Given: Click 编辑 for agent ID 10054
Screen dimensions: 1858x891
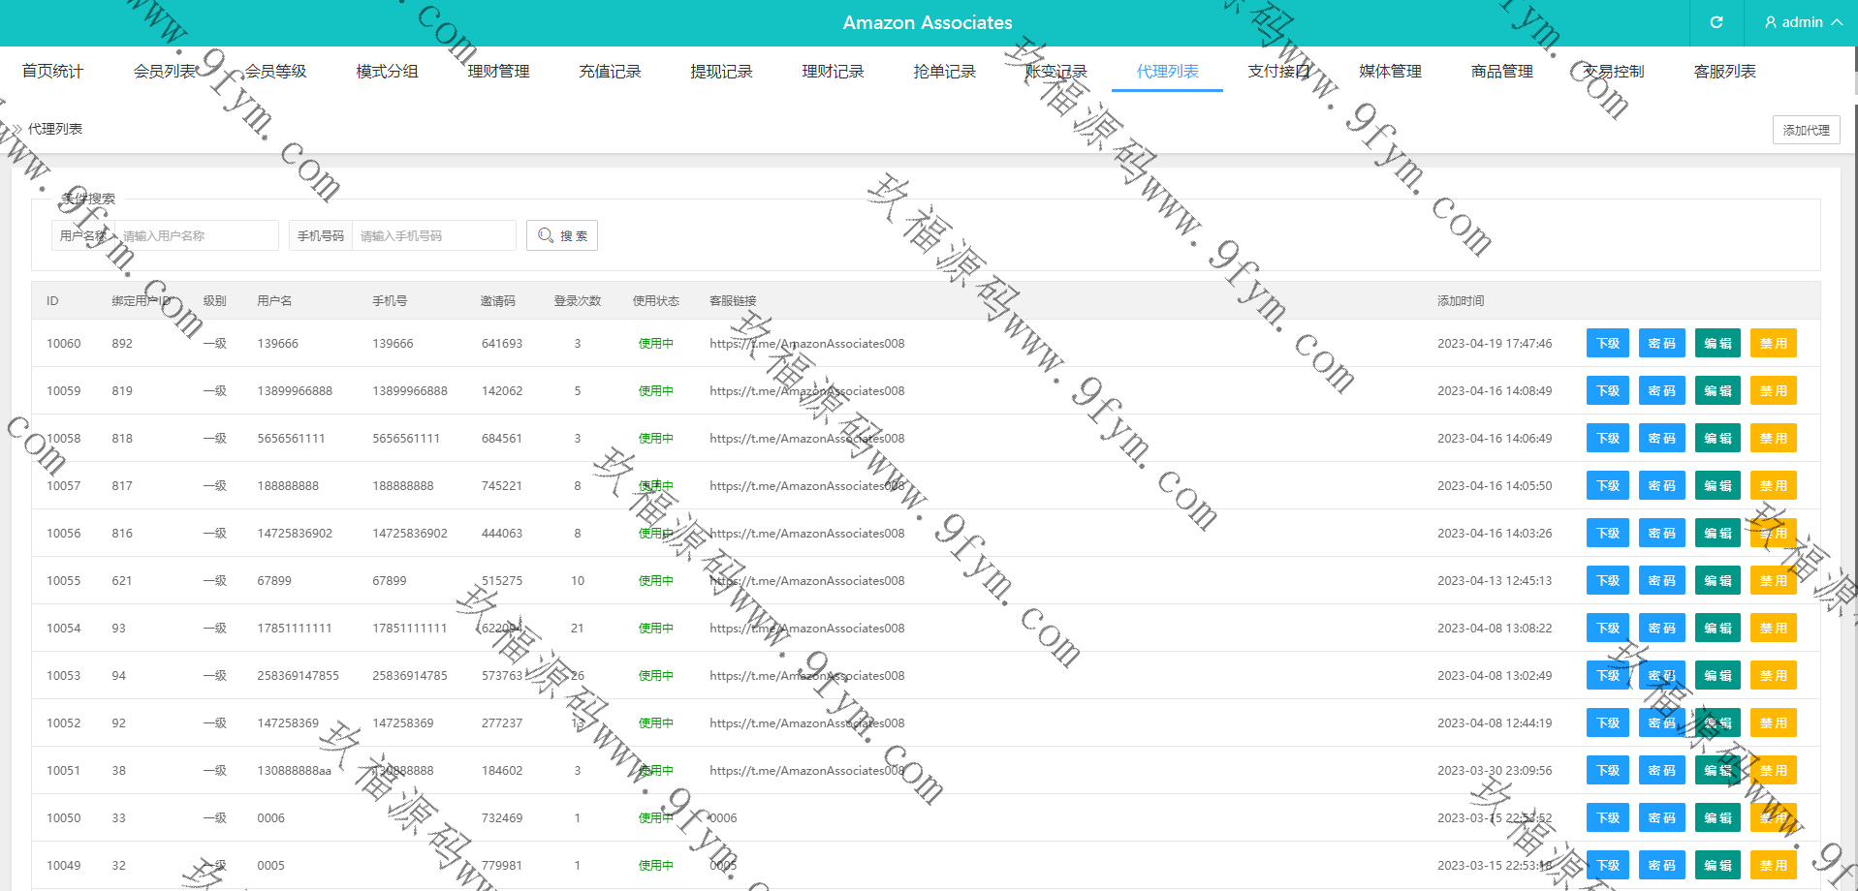Looking at the screenshot, I should point(1717,629).
